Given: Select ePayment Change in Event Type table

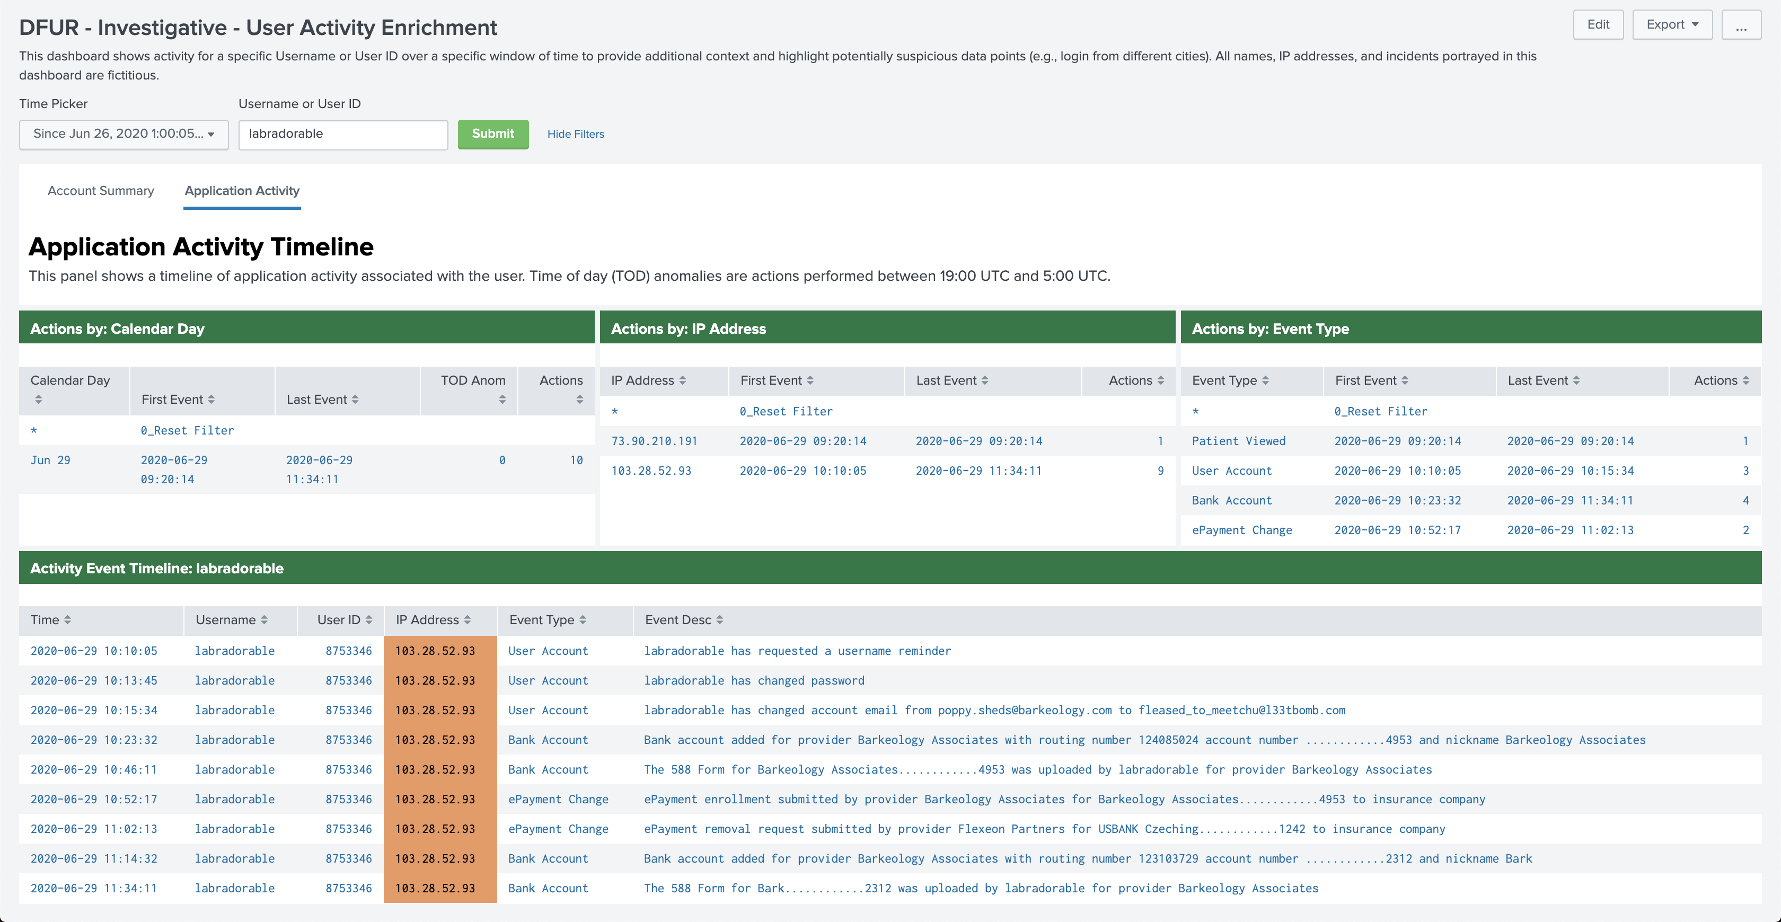Looking at the screenshot, I should pyautogui.click(x=1242, y=530).
